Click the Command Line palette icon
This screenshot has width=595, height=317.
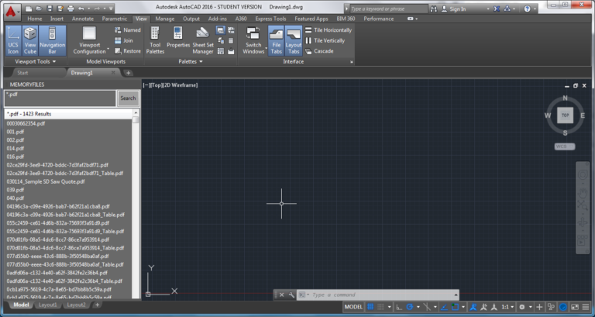(x=221, y=30)
